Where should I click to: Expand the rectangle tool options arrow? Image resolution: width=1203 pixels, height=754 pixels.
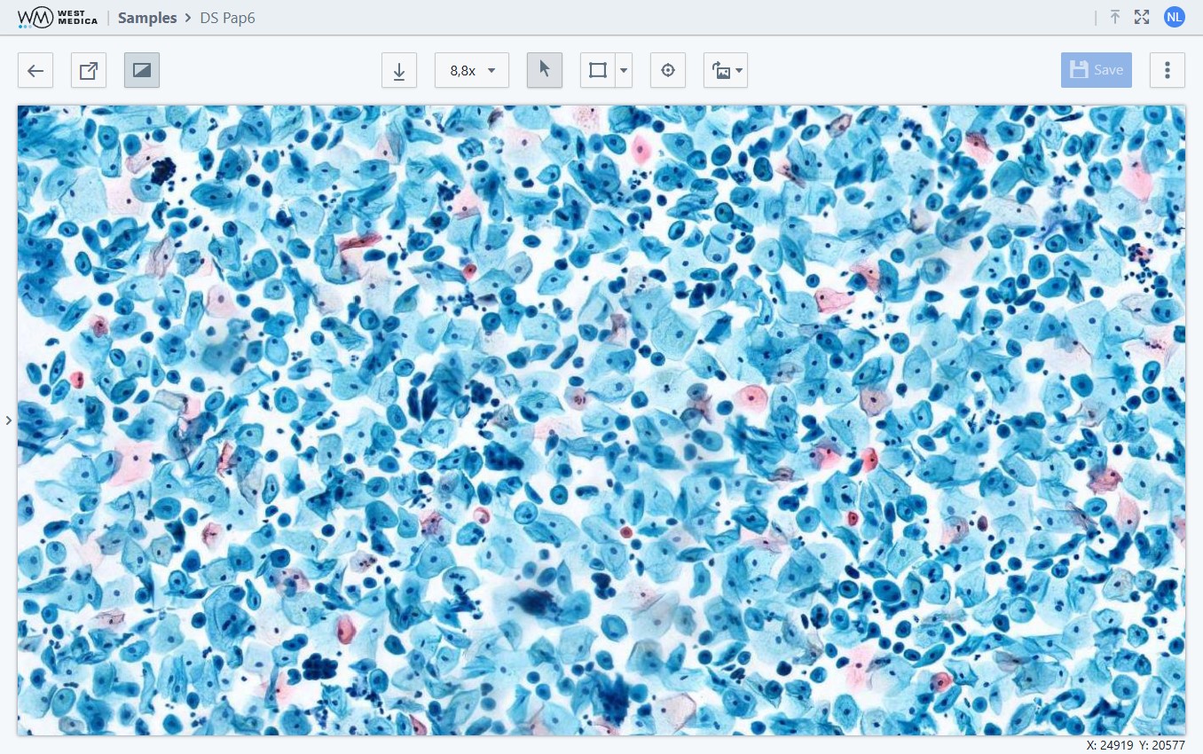click(624, 71)
